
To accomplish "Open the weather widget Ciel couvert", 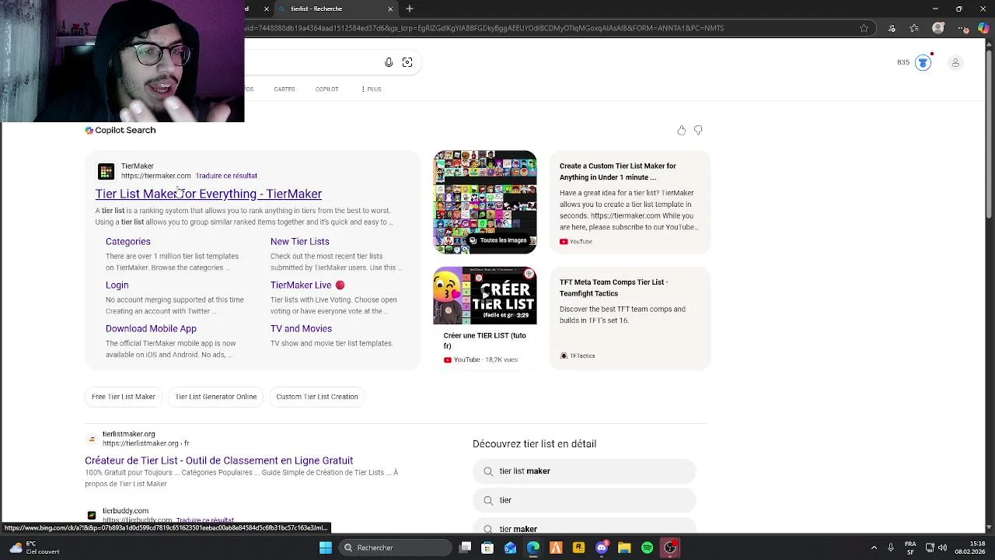I will (x=34, y=548).
